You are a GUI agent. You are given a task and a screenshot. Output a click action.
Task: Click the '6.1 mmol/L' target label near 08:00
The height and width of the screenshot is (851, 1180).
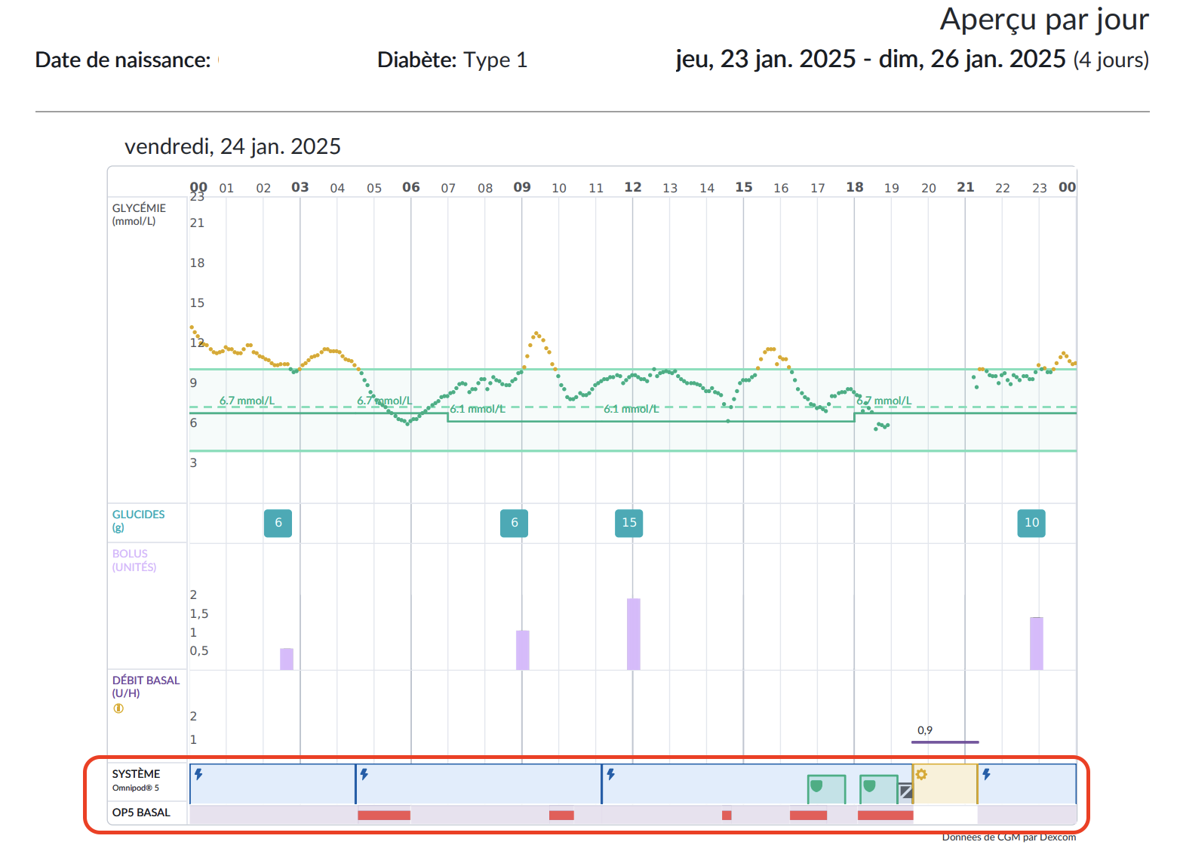[x=478, y=409]
